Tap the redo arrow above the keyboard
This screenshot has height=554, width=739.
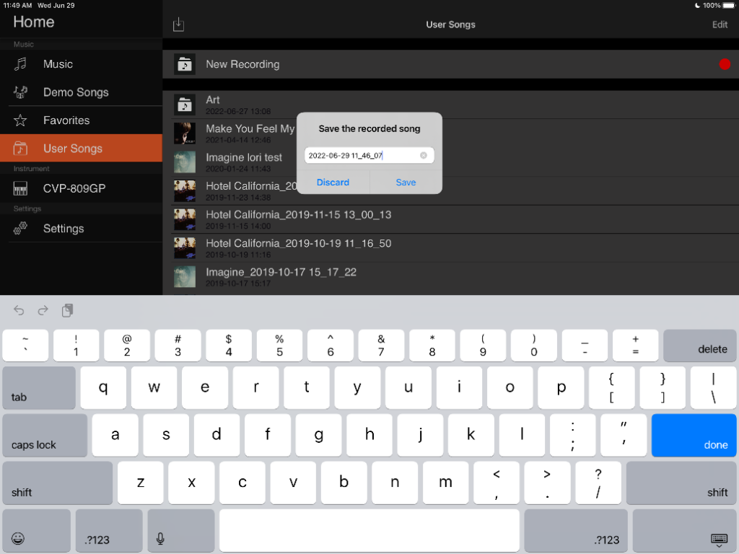[x=43, y=310]
